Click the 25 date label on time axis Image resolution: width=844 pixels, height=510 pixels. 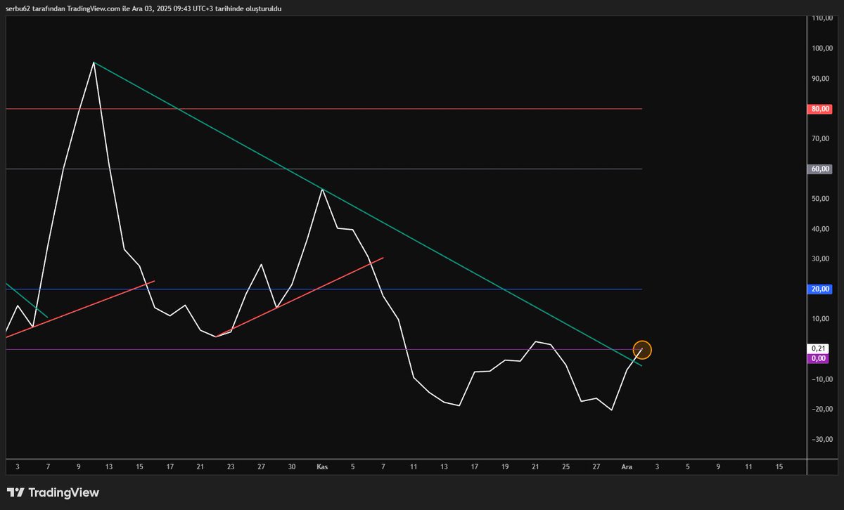pyautogui.click(x=566, y=466)
